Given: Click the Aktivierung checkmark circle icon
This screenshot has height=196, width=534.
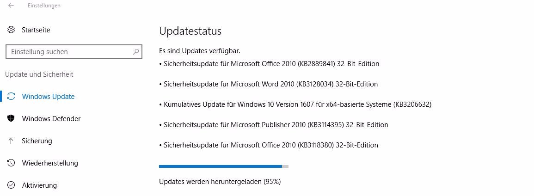Looking at the screenshot, I should pyautogui.click(x=11, y=185).
